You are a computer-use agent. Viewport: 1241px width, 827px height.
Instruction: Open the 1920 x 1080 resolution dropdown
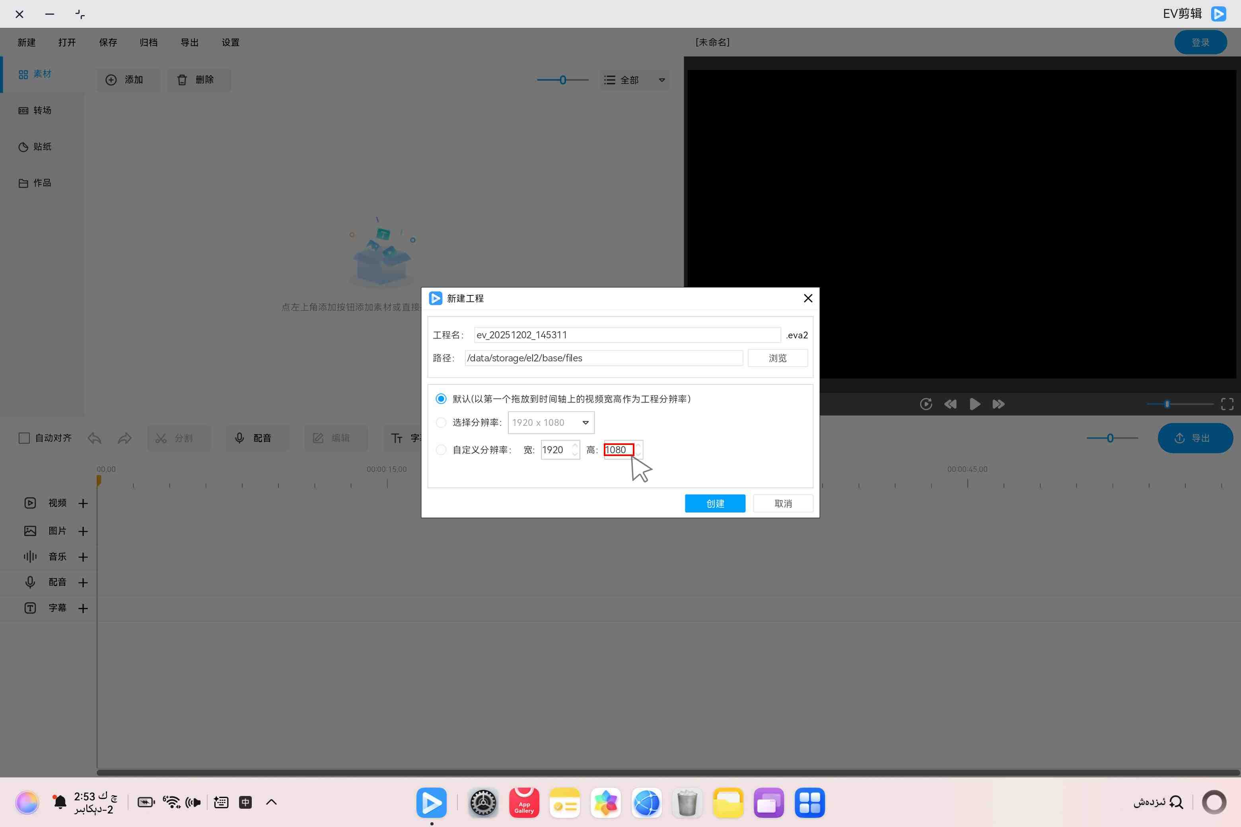point(551,423)
